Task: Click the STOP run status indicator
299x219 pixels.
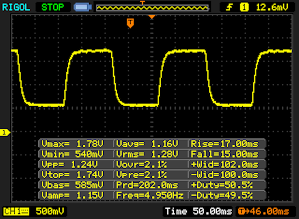Action: pos(53,7)
